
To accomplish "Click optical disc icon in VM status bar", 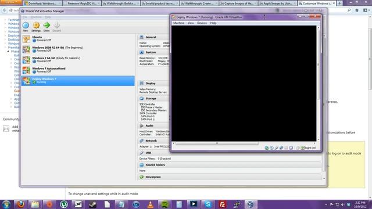I will click(271, 148).
